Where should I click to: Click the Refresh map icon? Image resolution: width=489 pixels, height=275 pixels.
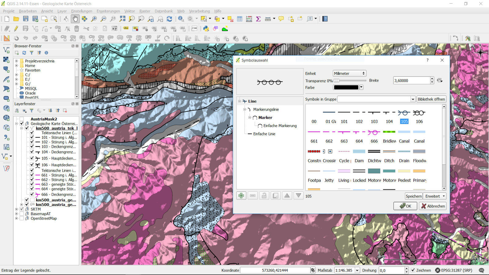[x=170, y=19]
